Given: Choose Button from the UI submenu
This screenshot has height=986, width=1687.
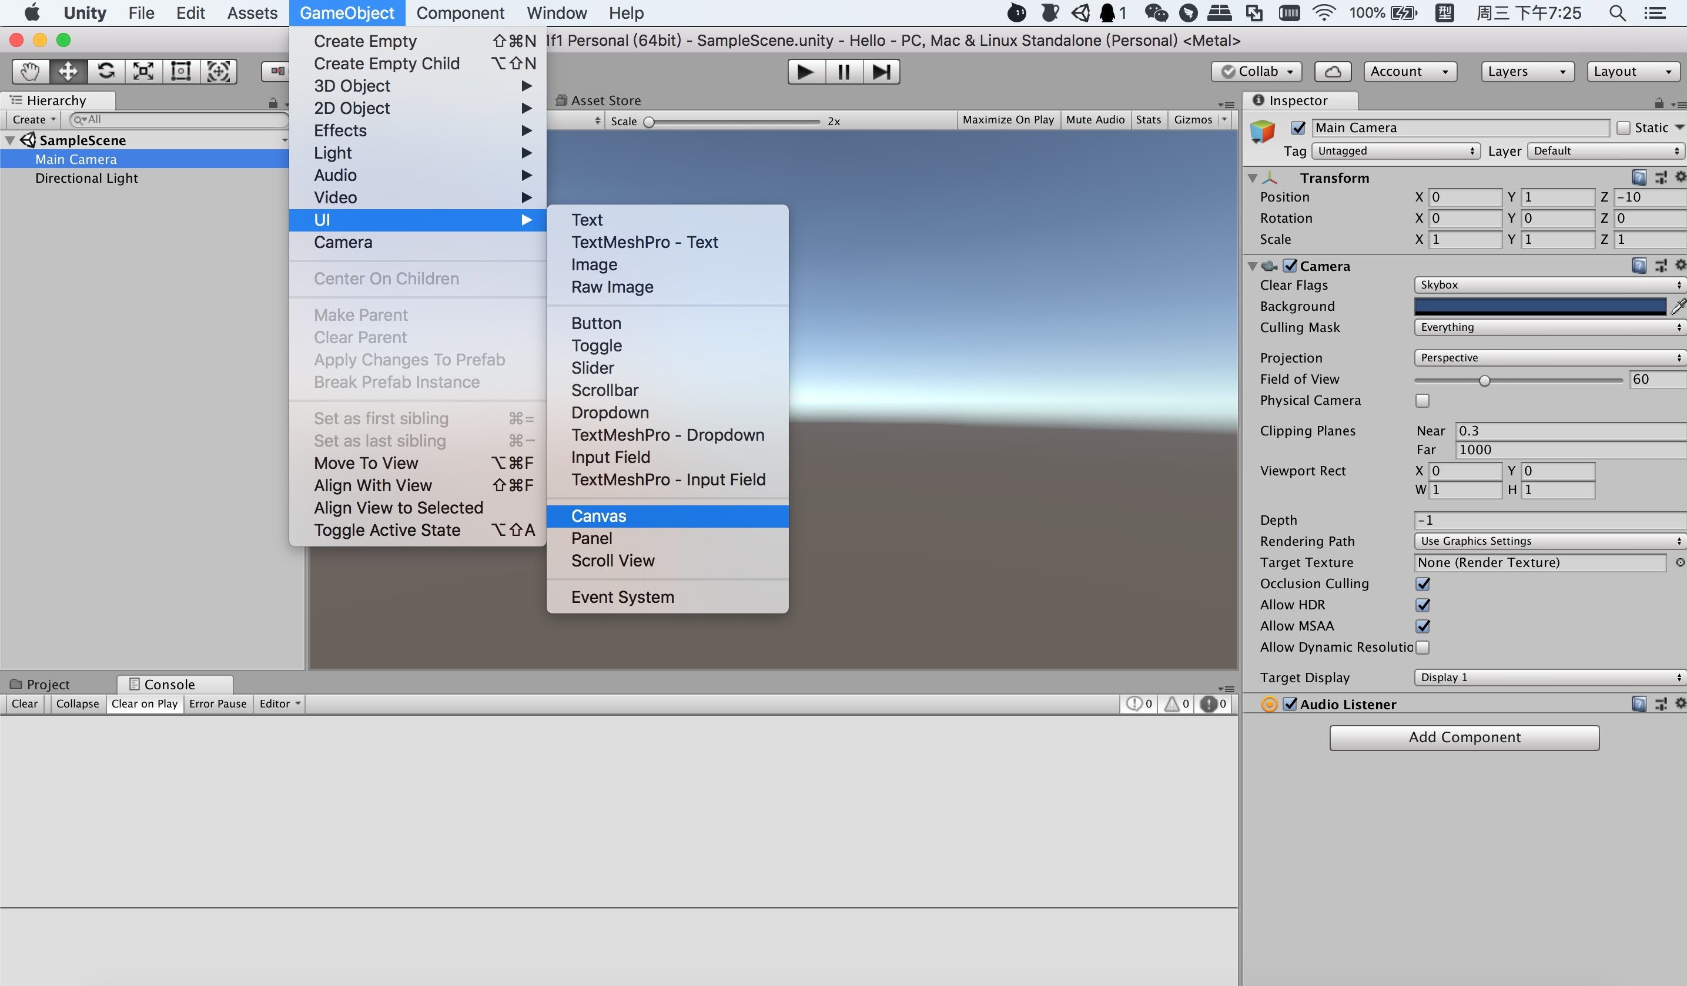Looking at the screenshot, I should tap(667, 323).
